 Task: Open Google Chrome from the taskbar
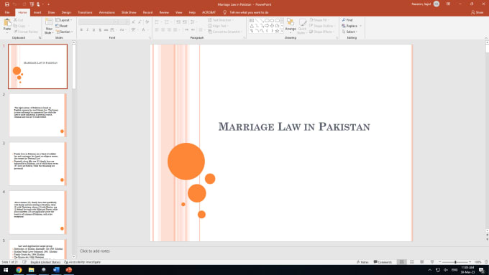tap(19, 270)
